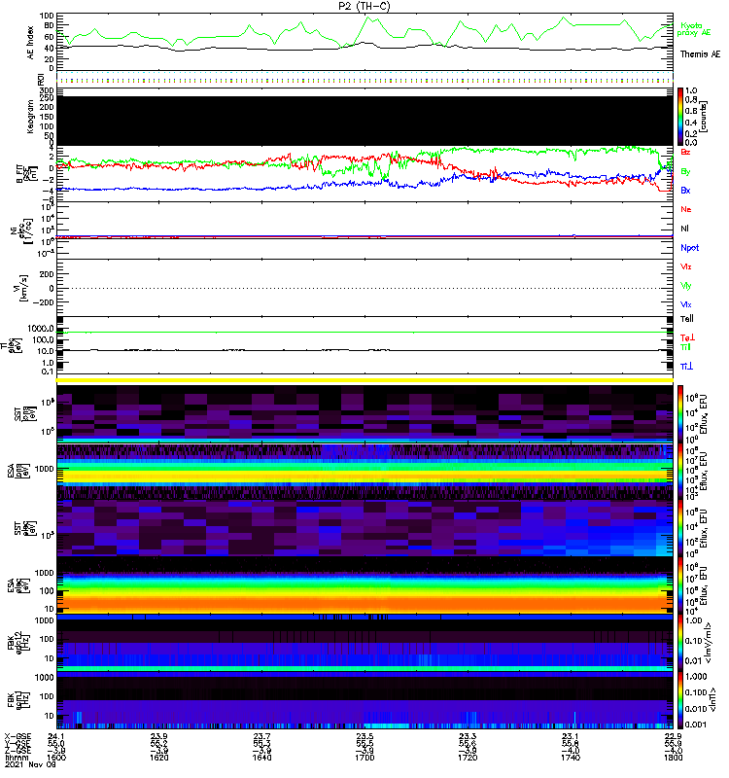This screenshot has height=778, width=729.
Task: Select the red Te perpendicular legend label
Action: (x=687, y=337)
